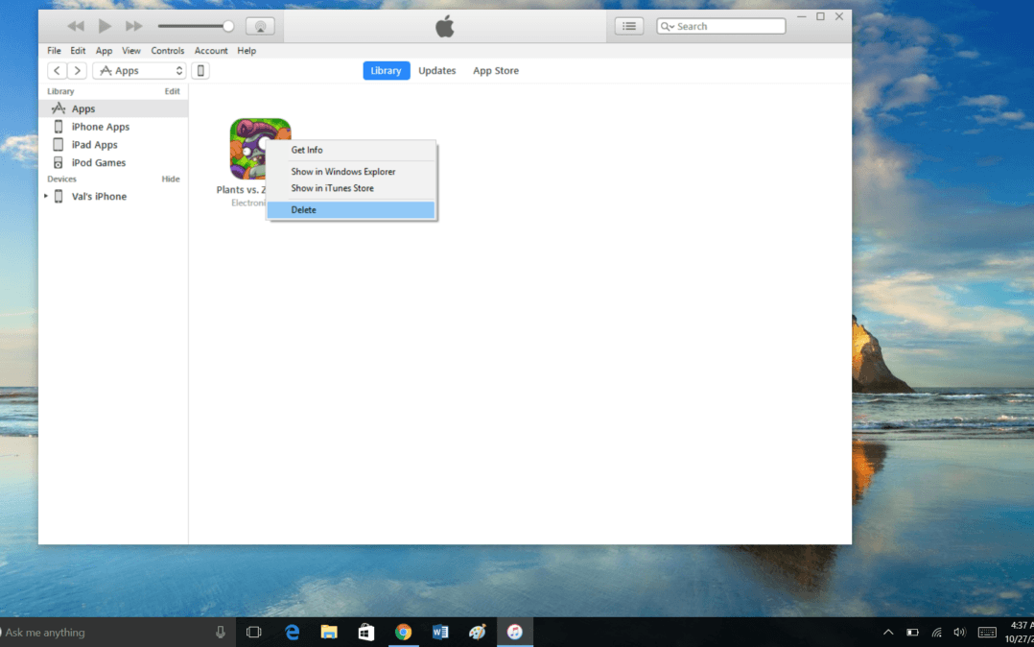The width and height of the screenshot is (1034, 647).
Task: Choose Show in iTunes Store
Action: point(351,188)
